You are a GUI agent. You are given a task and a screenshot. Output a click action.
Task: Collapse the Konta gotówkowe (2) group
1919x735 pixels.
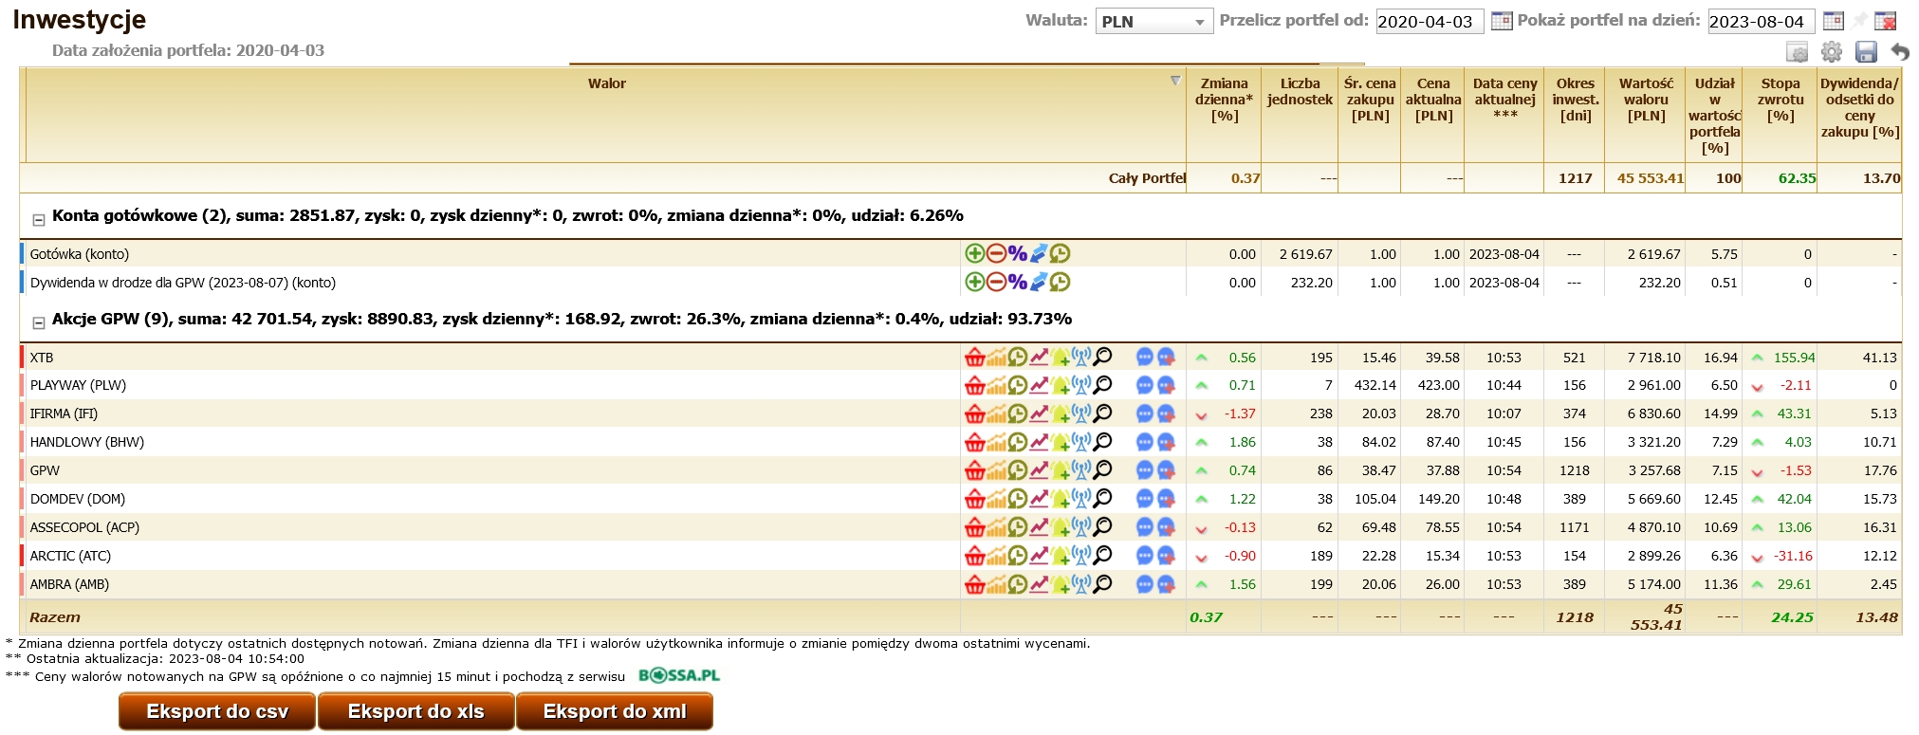coord(39,220)
